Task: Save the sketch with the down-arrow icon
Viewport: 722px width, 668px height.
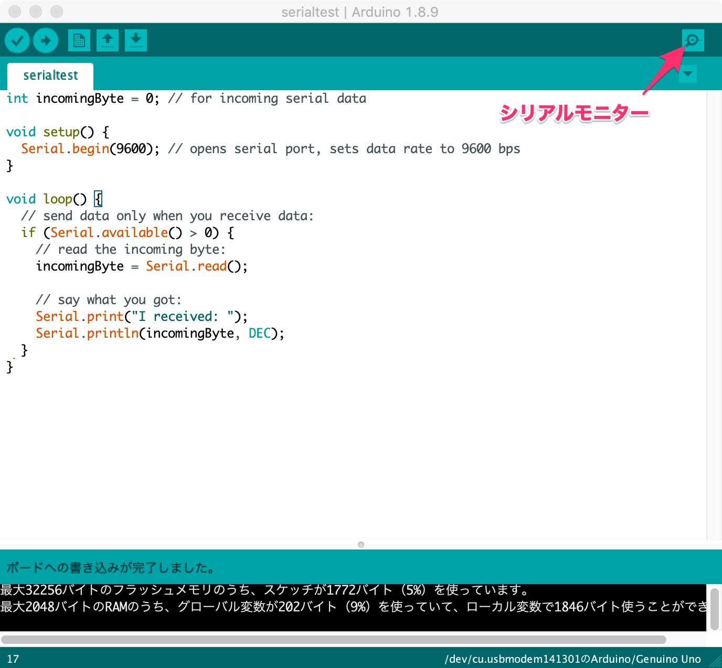Action: click(136, 40)
